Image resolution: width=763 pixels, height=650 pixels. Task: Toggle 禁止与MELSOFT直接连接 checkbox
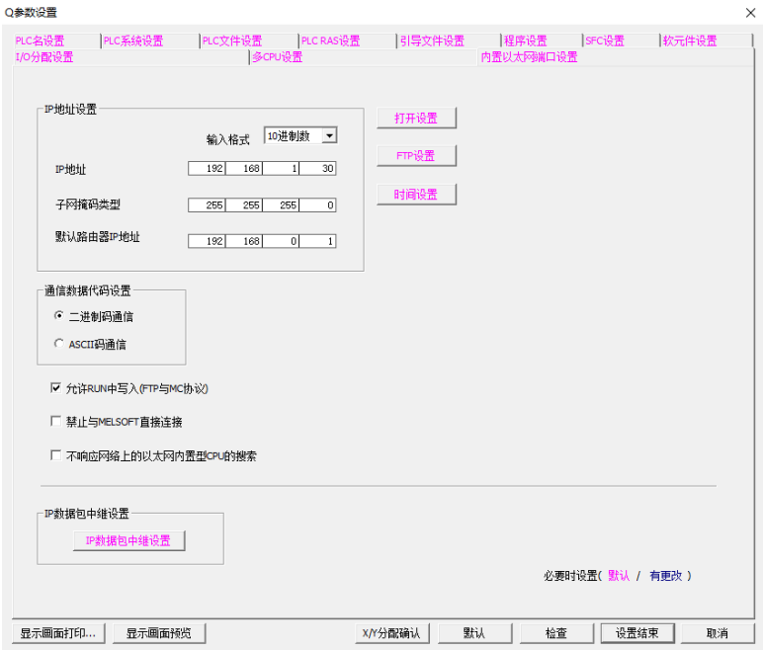pyautogui.click(x=56, y=422)
